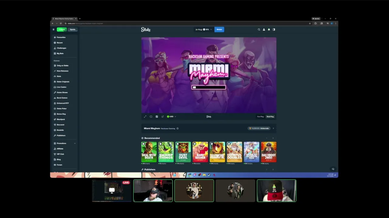Viewport: 389px width, 218px height.
Task: Favourite Miami Mayhem with the star icon
Action: 177,128
